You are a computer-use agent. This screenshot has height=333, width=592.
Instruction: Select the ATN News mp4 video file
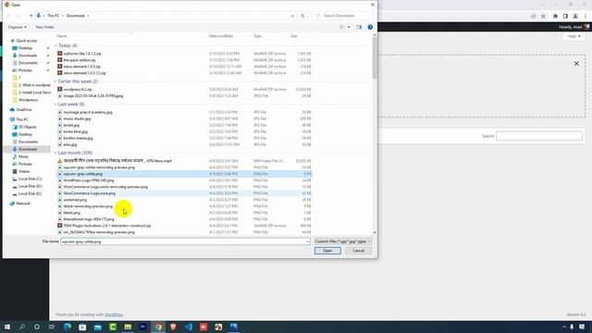click(x=117, y=161)
